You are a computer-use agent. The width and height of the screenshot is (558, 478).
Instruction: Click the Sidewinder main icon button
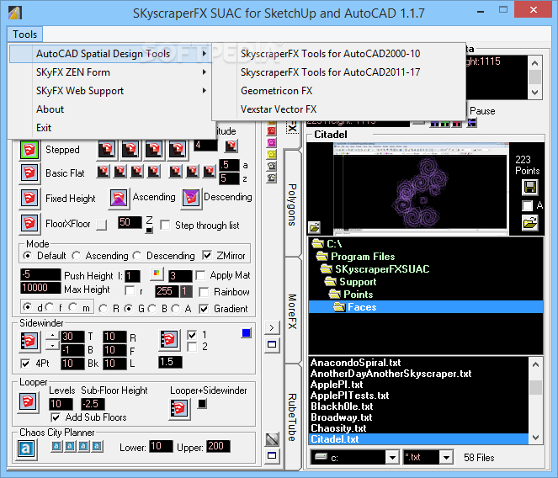(29, 341)
